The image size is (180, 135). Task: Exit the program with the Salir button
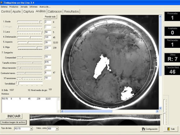point(171,129)
